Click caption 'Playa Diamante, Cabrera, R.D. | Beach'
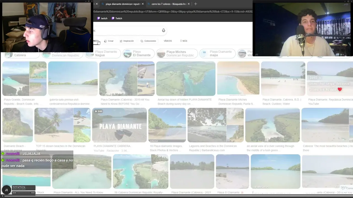 [282, 102]
